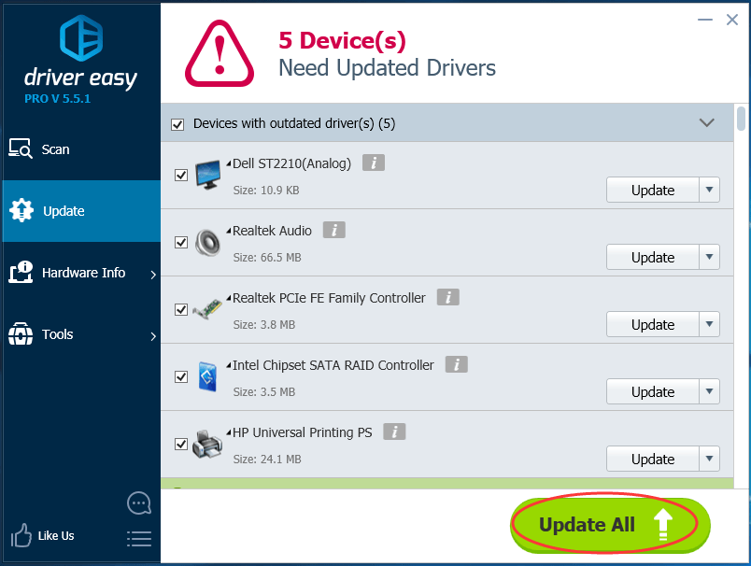Uncheck the Dell ST2210(Analog) checkbox
This screenshot has height=566, width=751.
click(181, 176)
